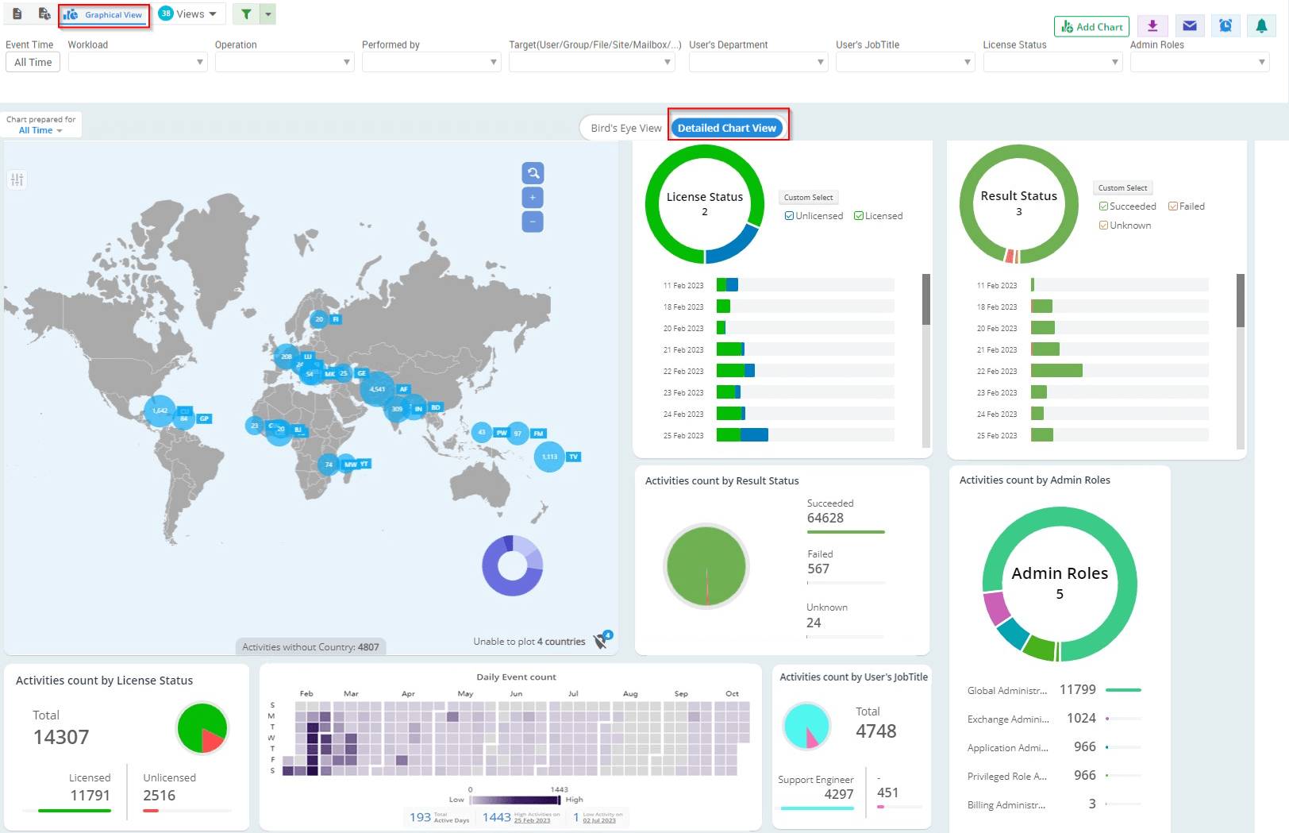Click the magnifier zoom icon on the map

point(533,173)
